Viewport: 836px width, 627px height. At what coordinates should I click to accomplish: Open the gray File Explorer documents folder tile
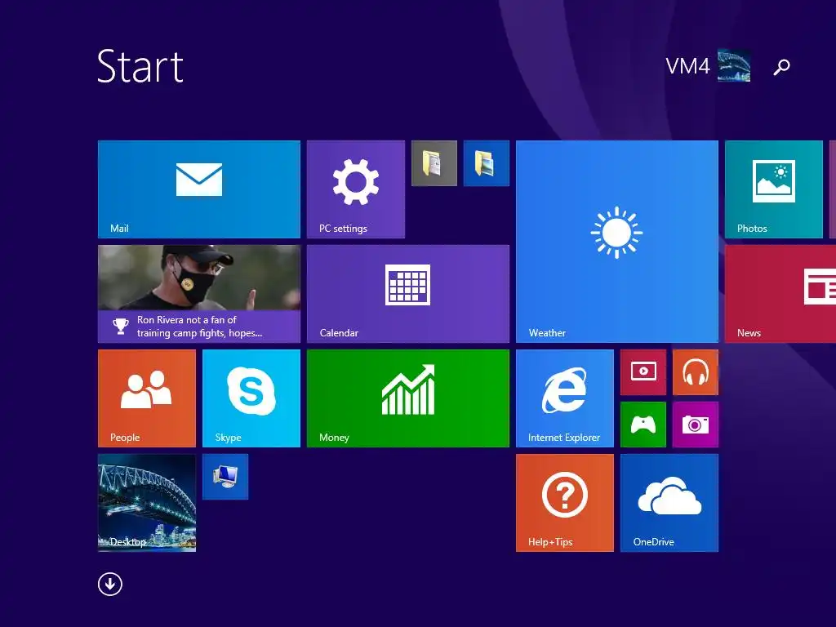point(434,163)
